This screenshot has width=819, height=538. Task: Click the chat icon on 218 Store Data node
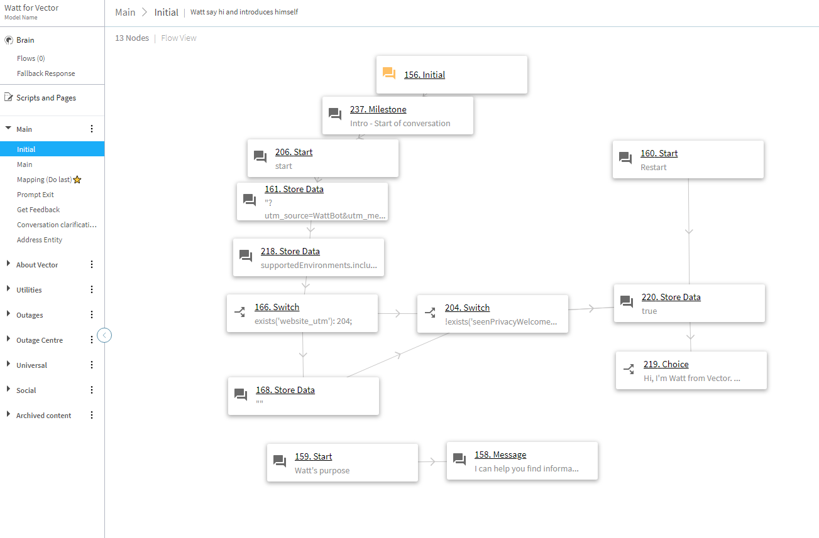(x=246, y=256)
